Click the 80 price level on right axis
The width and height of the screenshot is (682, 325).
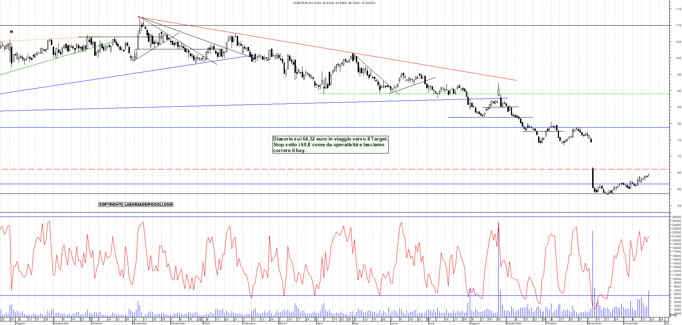[679, 124]
